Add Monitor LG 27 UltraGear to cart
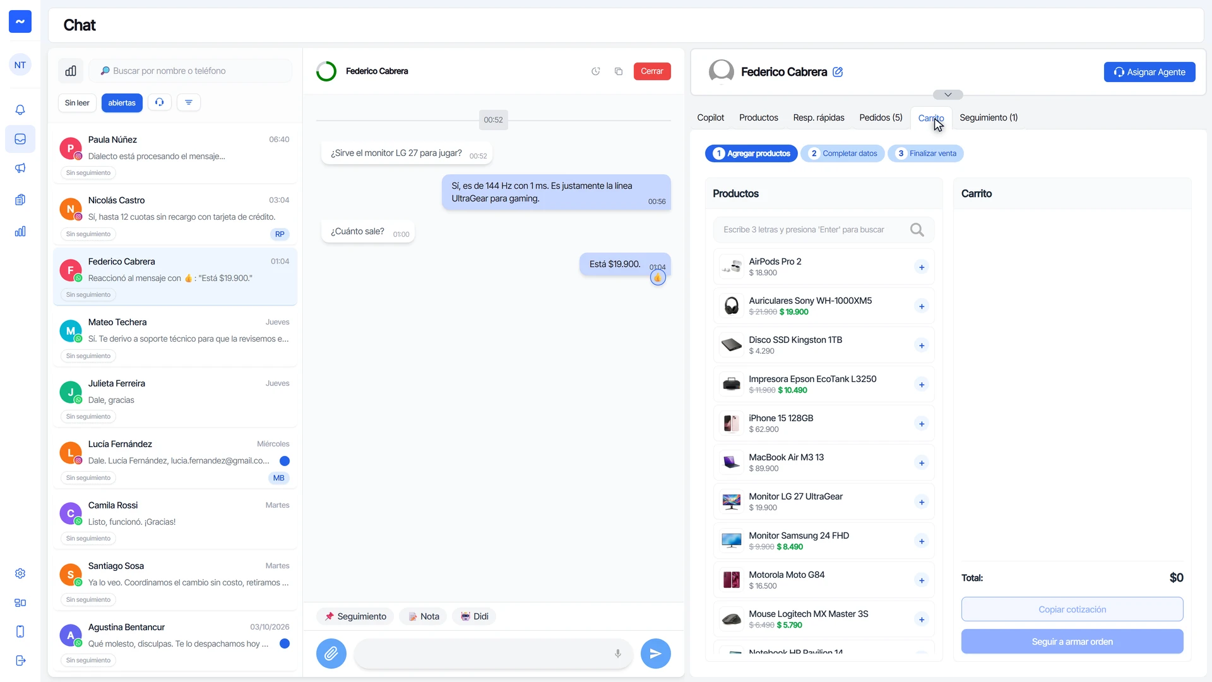Screen dimensions: 1212x682 [x=922, y=502]
